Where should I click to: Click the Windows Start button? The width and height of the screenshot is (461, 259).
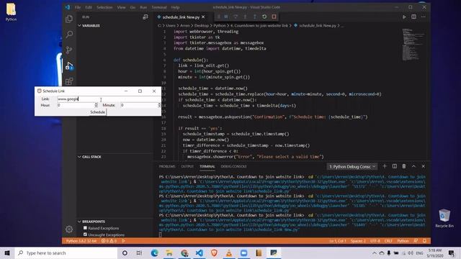(x=7, y=253)
